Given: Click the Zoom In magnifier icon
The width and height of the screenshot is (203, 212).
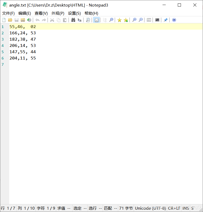Looking at the screenshot, I should coord(134,20).
